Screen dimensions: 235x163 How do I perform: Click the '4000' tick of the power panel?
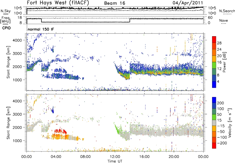tap(17, 40)
